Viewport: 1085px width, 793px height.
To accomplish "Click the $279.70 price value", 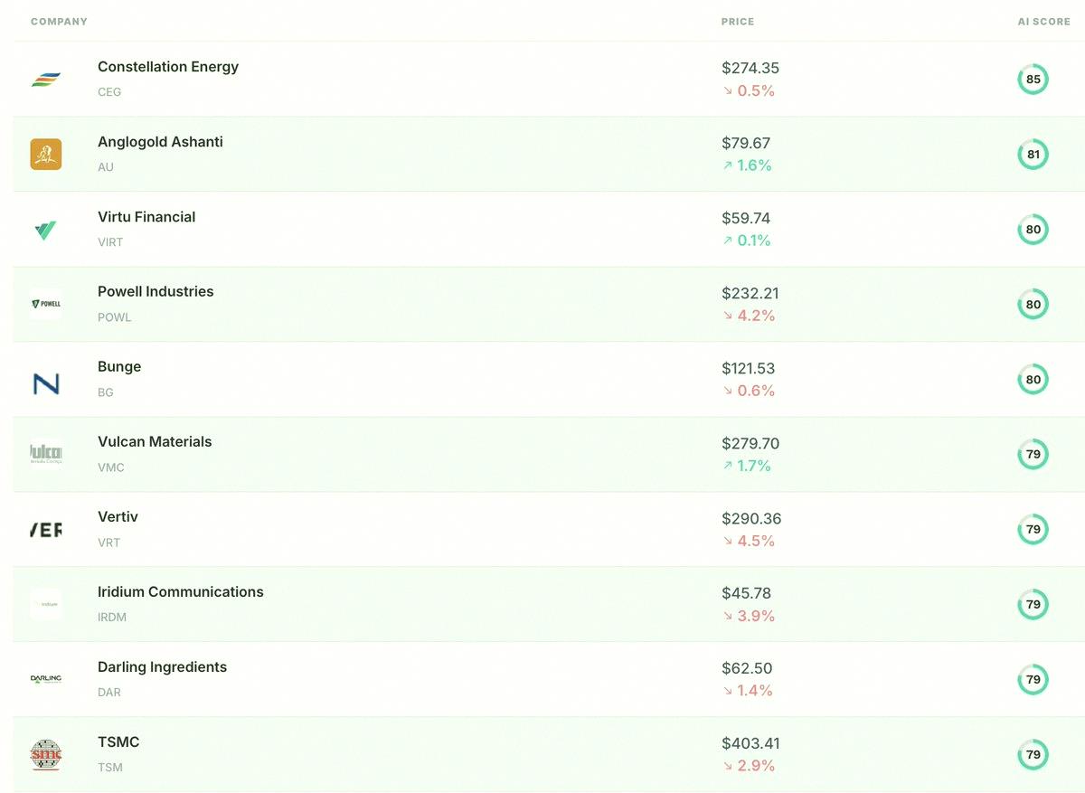I will (x=750, y=444).
